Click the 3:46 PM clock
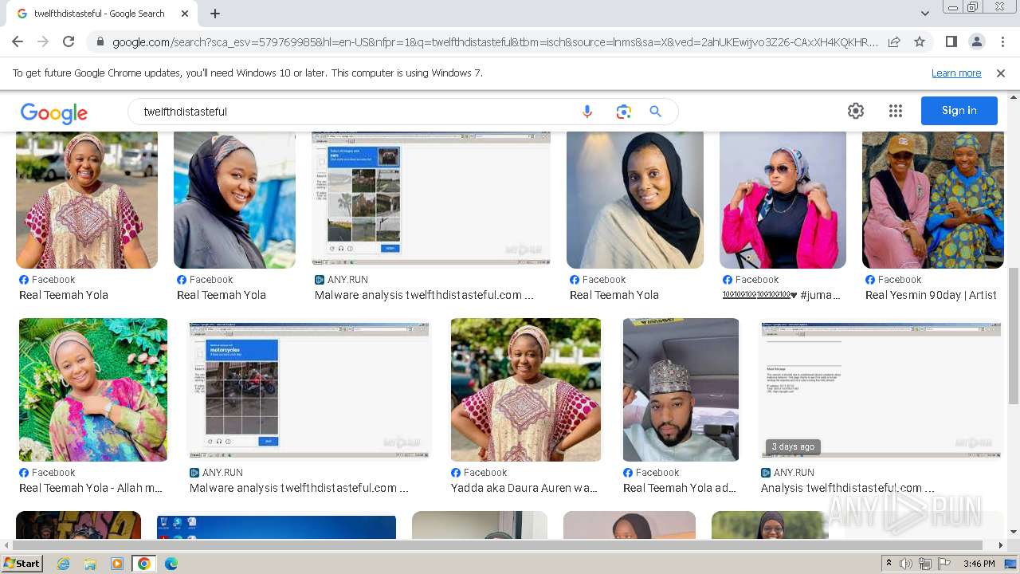Image resolution: width=1020 pixels, height=574 pixels. click(979, 564)
